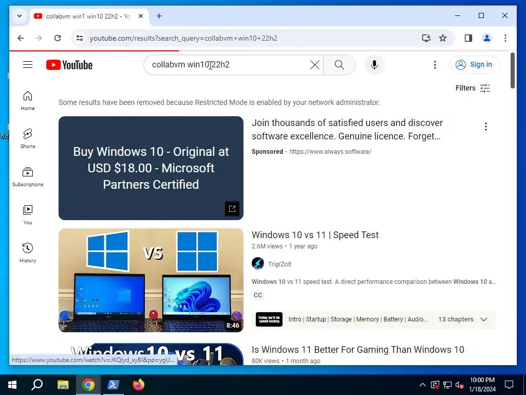The width and height of the screenshot is (526, 395).
Task: Show hidden system tray icons
Action: (423, 385)
